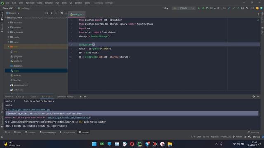Open the SCRAPY run configuration dropdown
This screenshot has width=264, height=148.
click(x=184, y=8)
